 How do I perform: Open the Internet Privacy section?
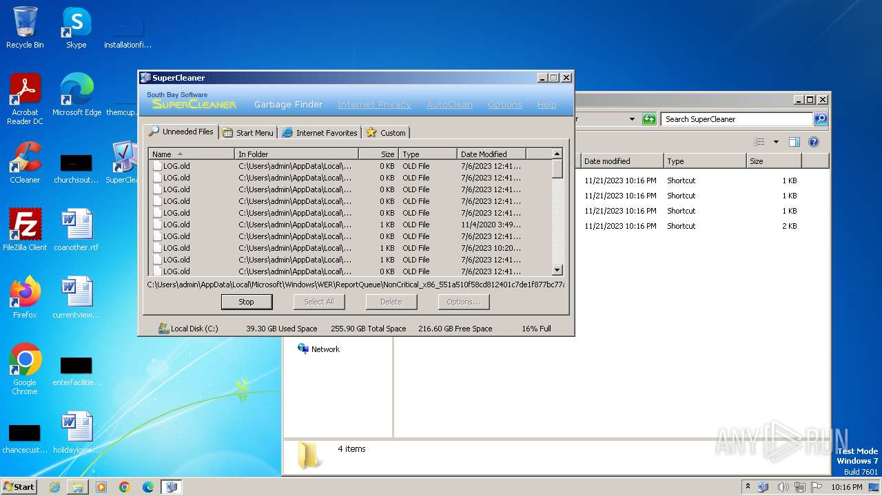pos(374,105)
